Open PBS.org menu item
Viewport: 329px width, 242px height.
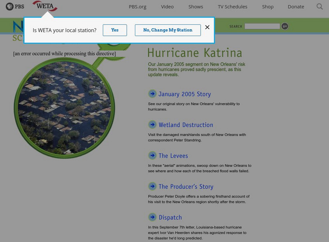(x=137, y=7)
